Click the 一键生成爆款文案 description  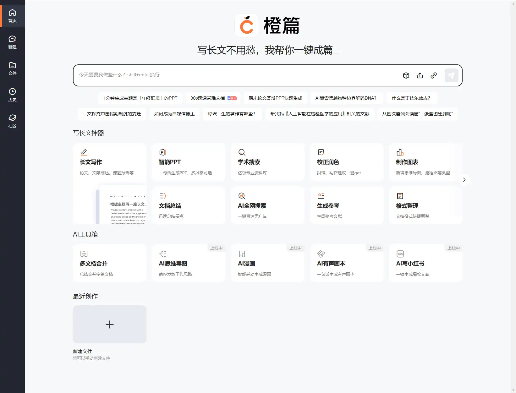point(413,274)
